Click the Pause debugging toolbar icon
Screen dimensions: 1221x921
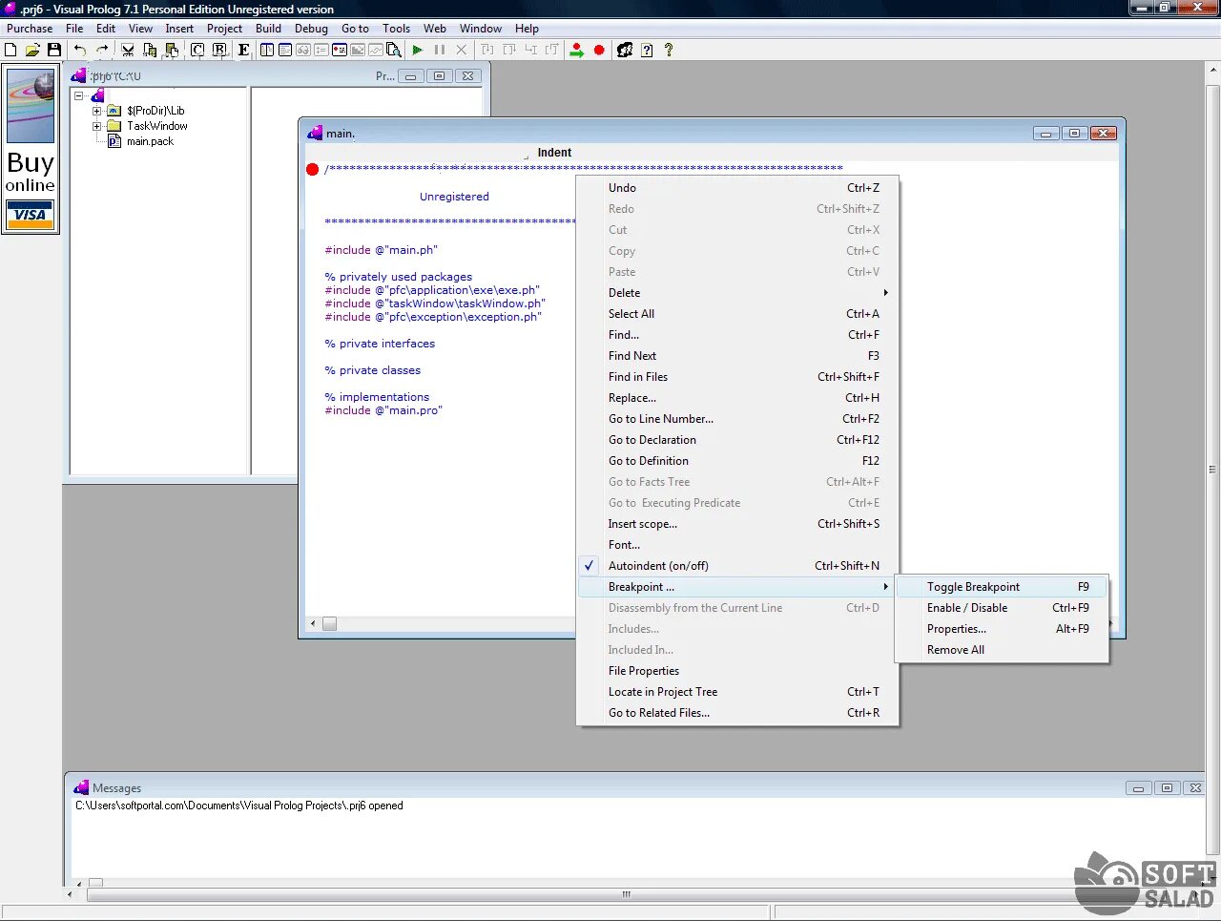point(440,50)
